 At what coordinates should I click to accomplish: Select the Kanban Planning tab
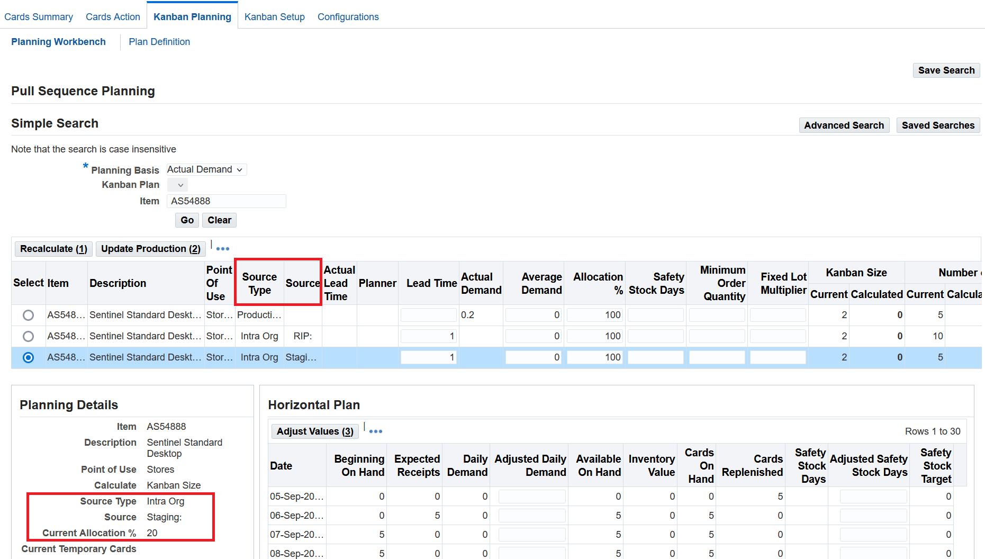192,17
